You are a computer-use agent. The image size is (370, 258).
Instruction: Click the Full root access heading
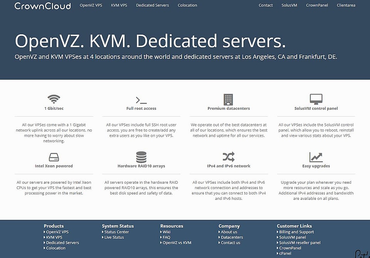tap(141, 109)
